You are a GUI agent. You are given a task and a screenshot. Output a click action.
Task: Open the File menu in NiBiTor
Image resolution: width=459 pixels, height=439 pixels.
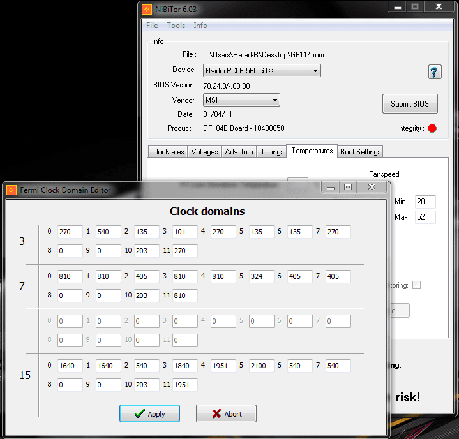click(152, 26)
